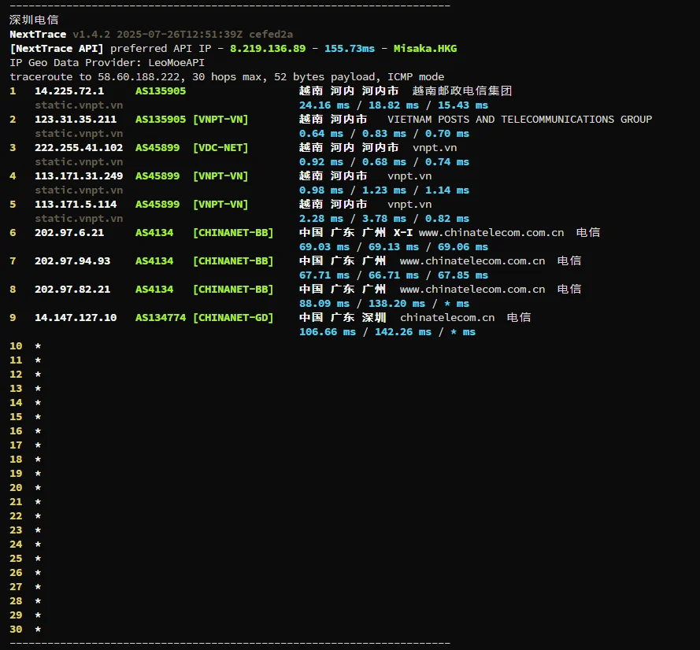The height and width of the screenshot is (650, 700).
Task: Click VIETNAM POSTS AND TELECOMMUNICATIONS GROUP text
Action: click(x=520, y=120)
